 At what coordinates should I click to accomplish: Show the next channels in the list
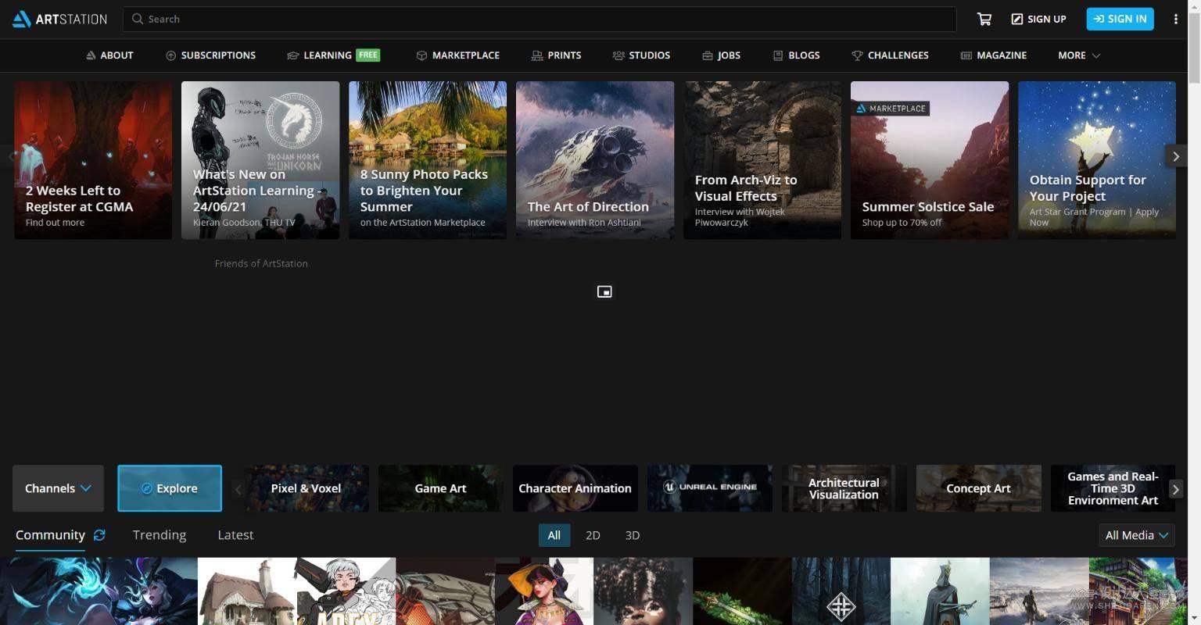[x=1175, y=489]
